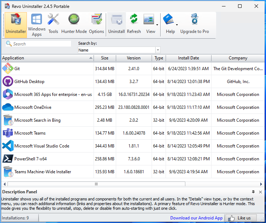Click 'Microsoft Visual Studio Code' name
266x223 pixels.
(42, 146)
